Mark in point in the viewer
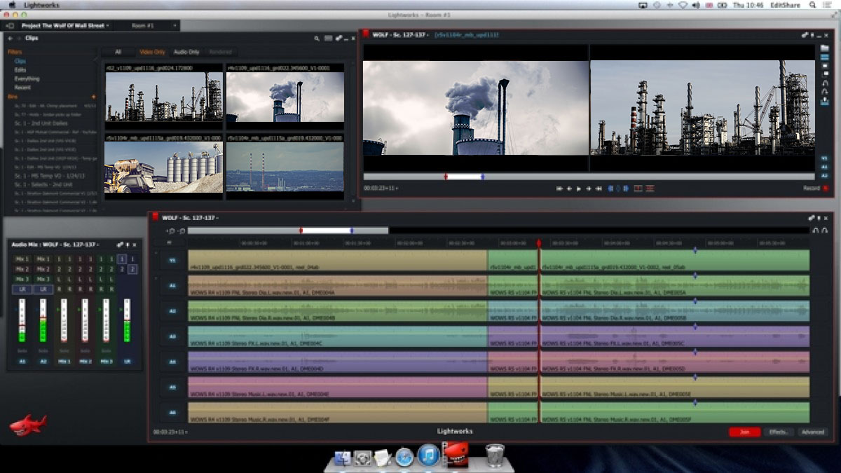Screen dimensions: 841x473 [610, 188]
